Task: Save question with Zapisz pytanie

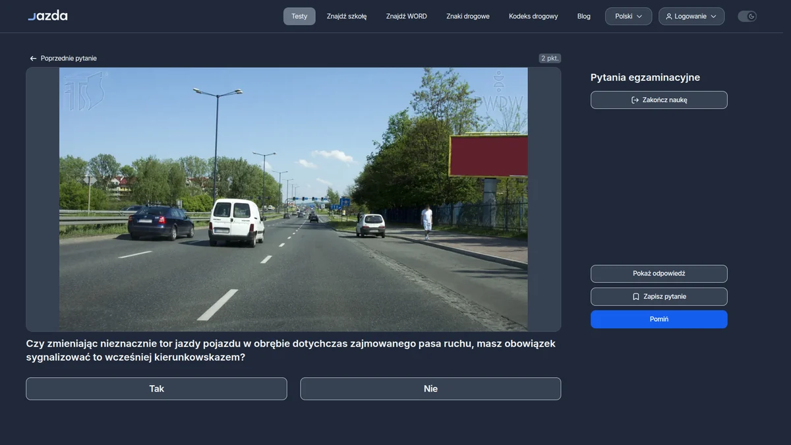Action: click(x=659, y=297)
